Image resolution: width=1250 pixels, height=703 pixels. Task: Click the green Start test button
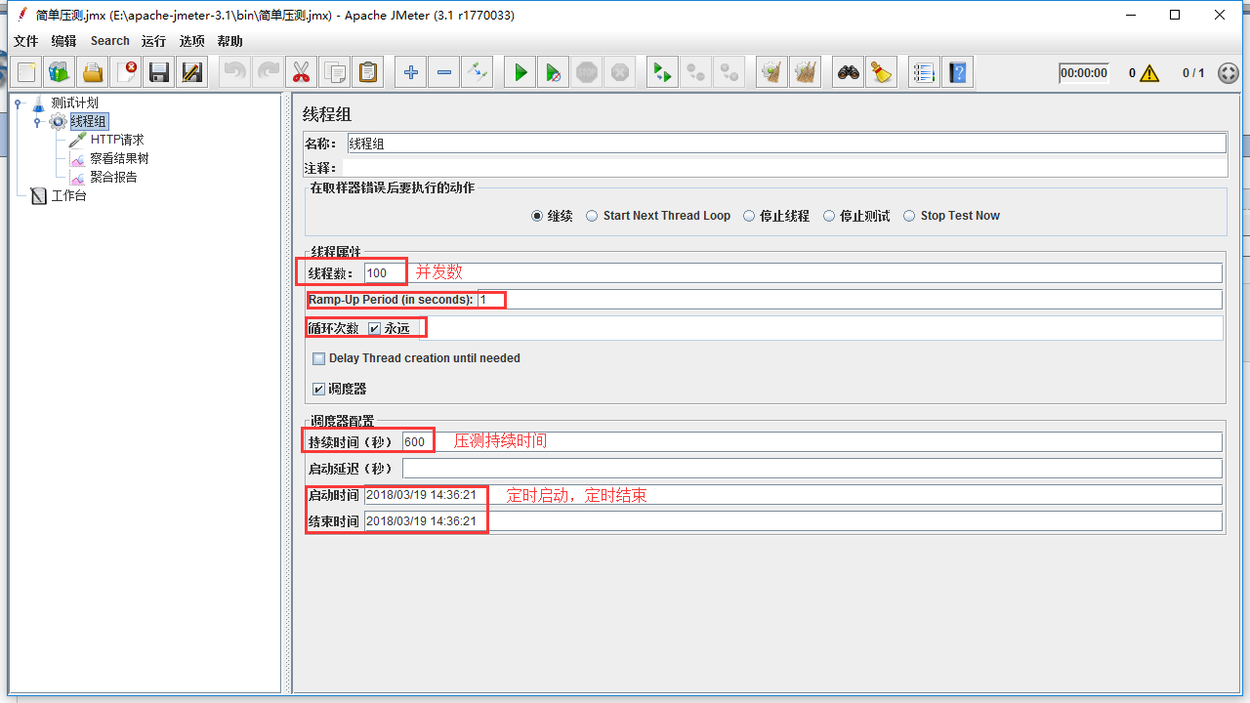pos(521,72)
